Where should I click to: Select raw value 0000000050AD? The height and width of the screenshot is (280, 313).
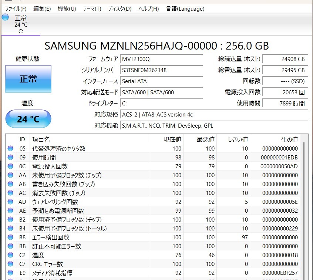(x=279, y=166)
